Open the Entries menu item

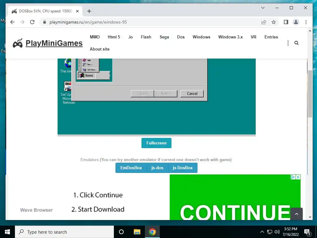pos(271,37)
